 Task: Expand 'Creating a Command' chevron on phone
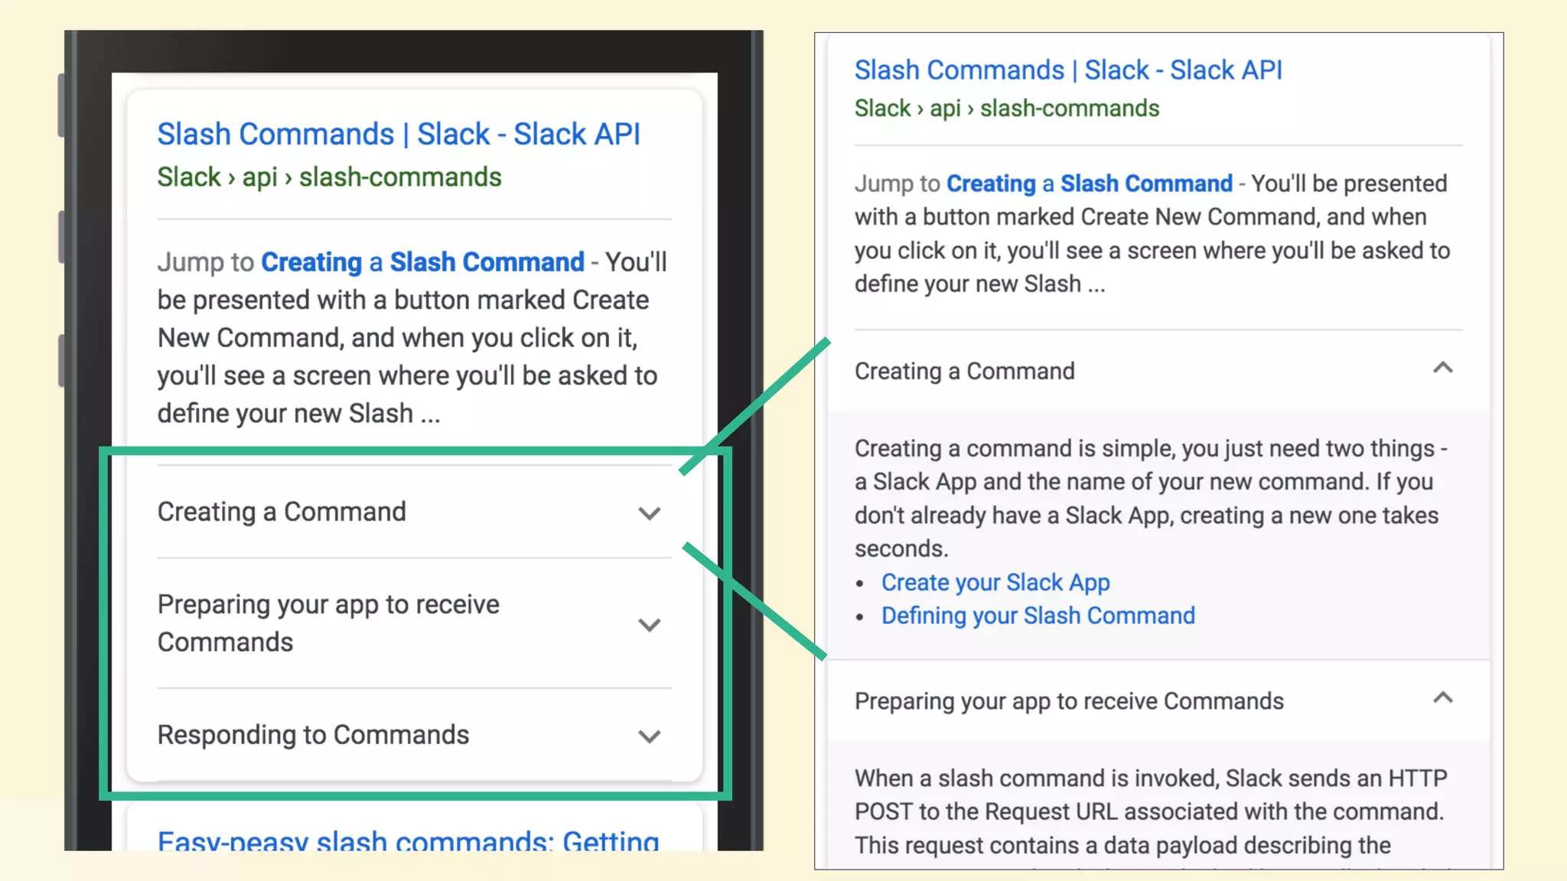click(x=649, y=513)
